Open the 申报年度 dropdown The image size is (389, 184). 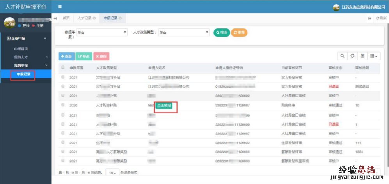coord(102,33)
